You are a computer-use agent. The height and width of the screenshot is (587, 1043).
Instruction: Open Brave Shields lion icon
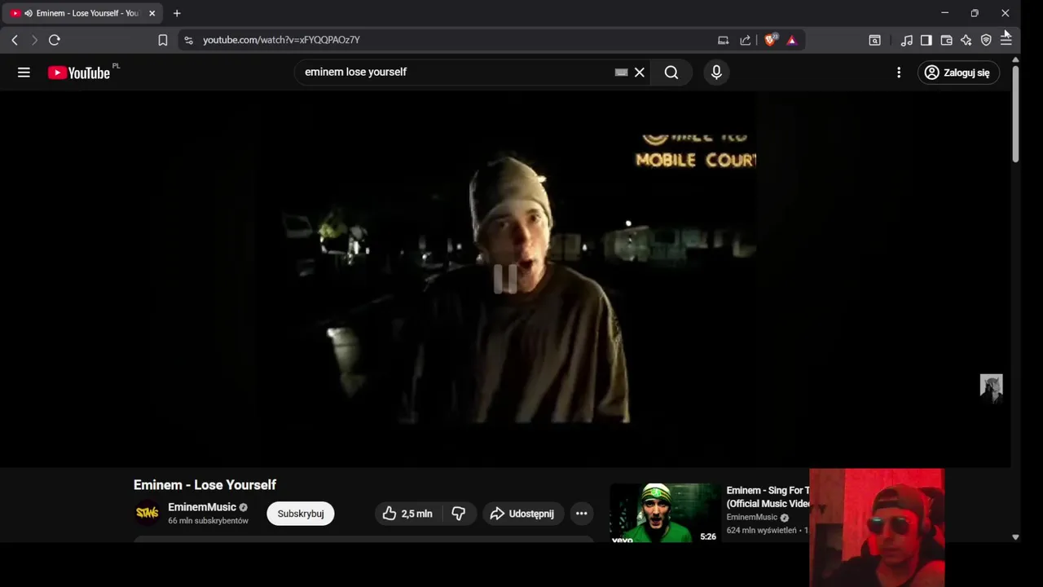pyautogui.click(x=771, y=40)
